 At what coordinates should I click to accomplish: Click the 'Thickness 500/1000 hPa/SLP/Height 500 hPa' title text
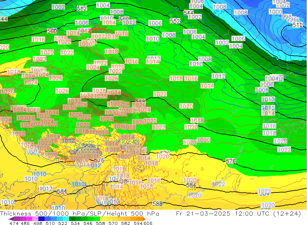pyautogui.click(x=80, y=213)
